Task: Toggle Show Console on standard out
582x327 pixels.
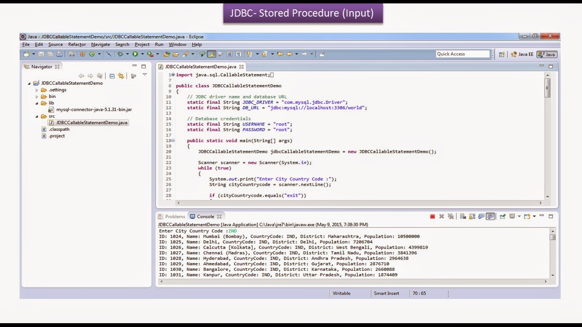Action: pyautogui.click(x=481, y=216)
